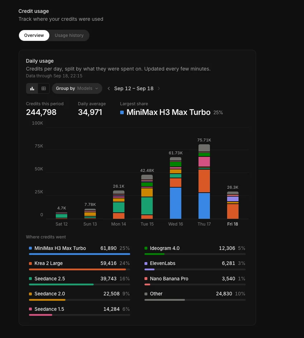Switch to bar chart view
Screen dimensions: 304x338
[x=32, y=88]
